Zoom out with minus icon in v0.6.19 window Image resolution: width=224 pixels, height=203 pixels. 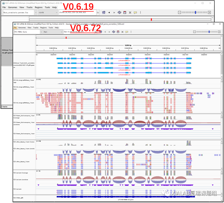pyautogui.click(x=179, y=12)
